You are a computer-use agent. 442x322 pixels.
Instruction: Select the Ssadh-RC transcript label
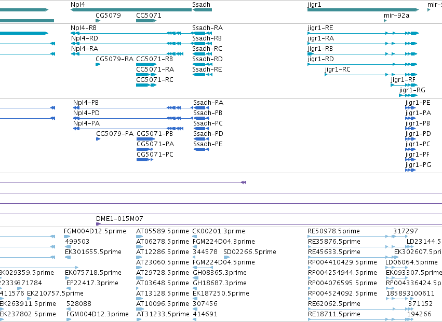[x=207, y=49]
